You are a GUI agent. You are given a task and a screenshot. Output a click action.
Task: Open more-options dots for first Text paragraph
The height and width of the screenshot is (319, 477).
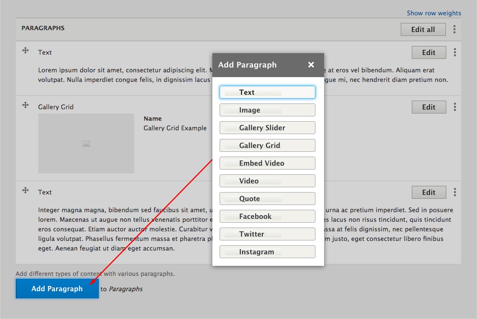pos(455,52)
